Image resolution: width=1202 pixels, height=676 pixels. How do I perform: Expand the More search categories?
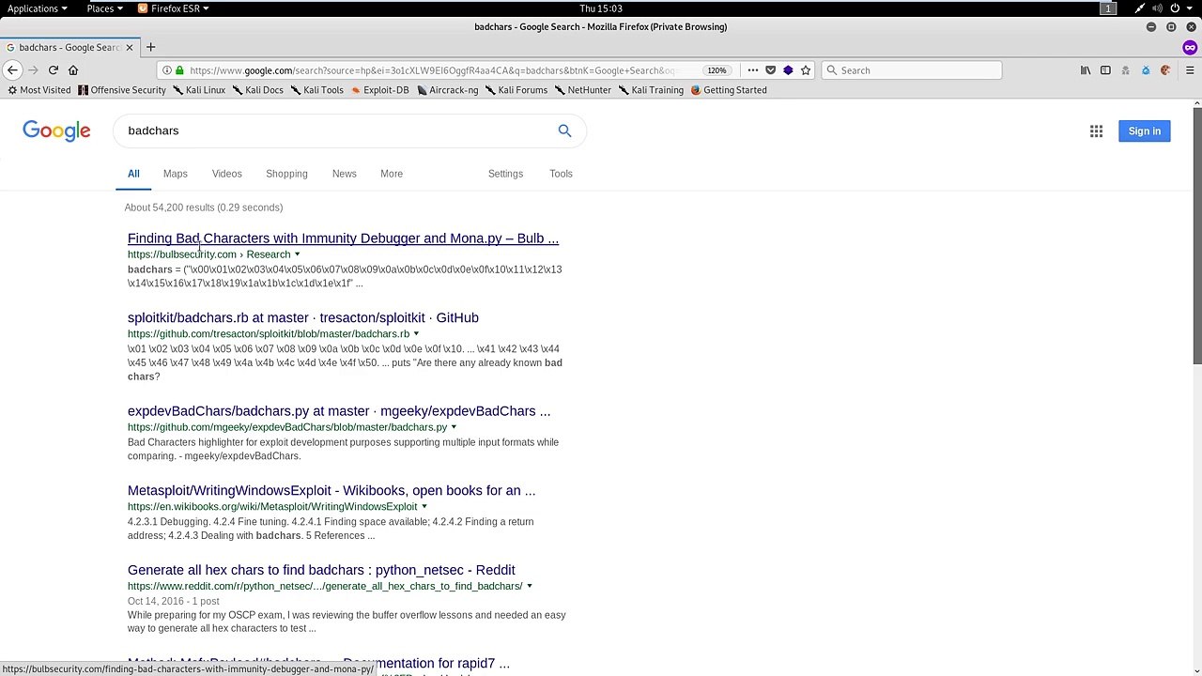pyautogui.click(x=392, y=174)
